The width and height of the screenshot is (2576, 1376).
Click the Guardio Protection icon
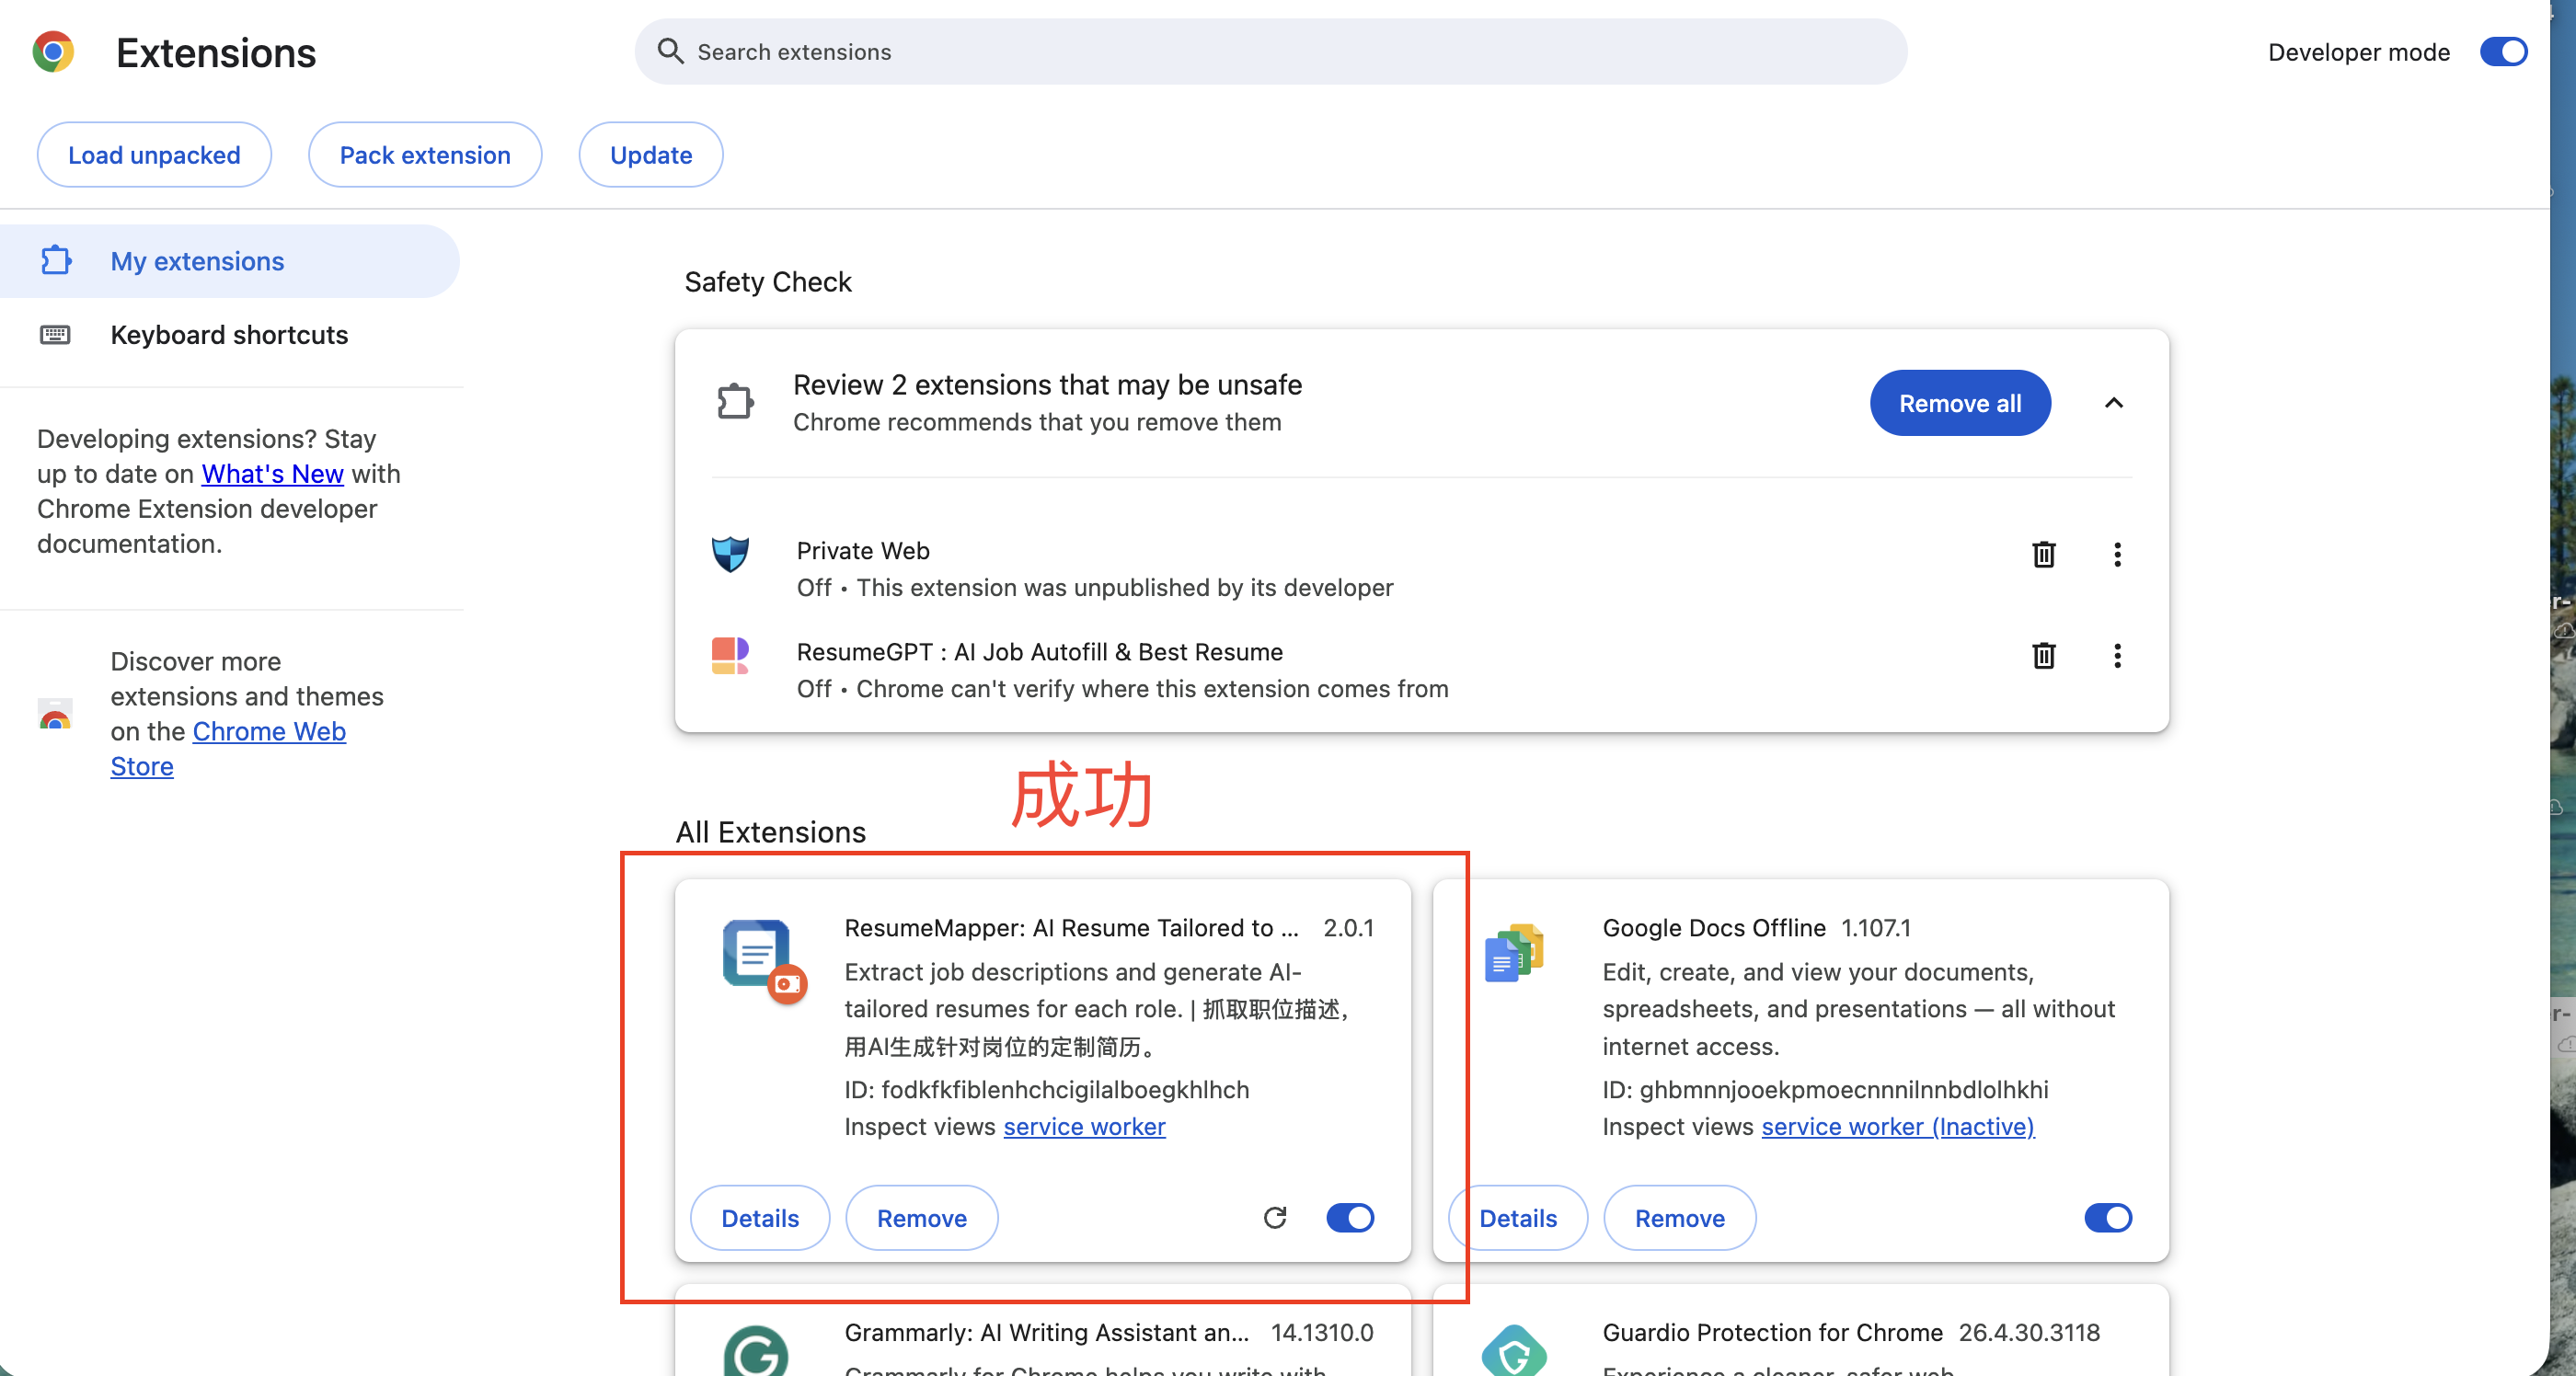click(1514, 1350)
